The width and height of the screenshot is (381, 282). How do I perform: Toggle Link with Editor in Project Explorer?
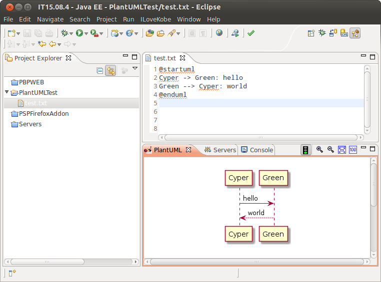point(110,71)
